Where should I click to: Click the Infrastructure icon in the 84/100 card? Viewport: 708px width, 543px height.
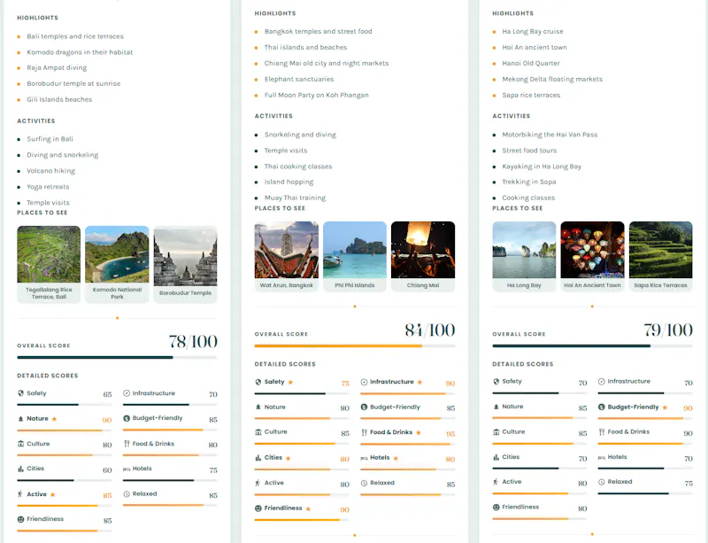point(364,382)
